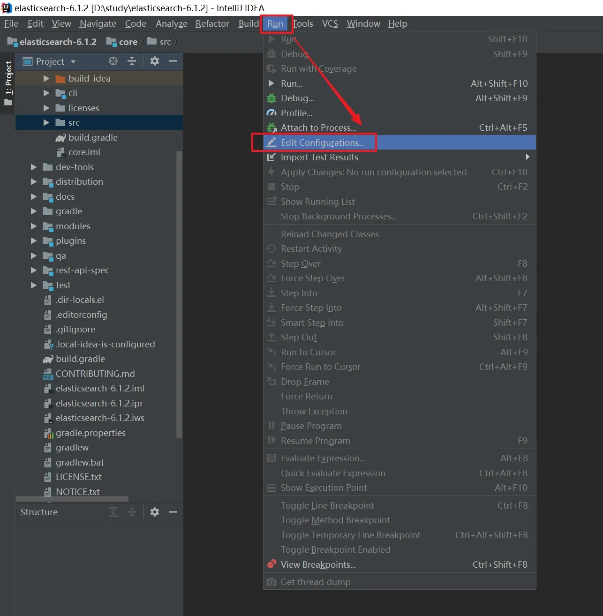The image size is (603, 616).
Task: Select the .dir-locals.el file
Action: (x=80, y=300)
